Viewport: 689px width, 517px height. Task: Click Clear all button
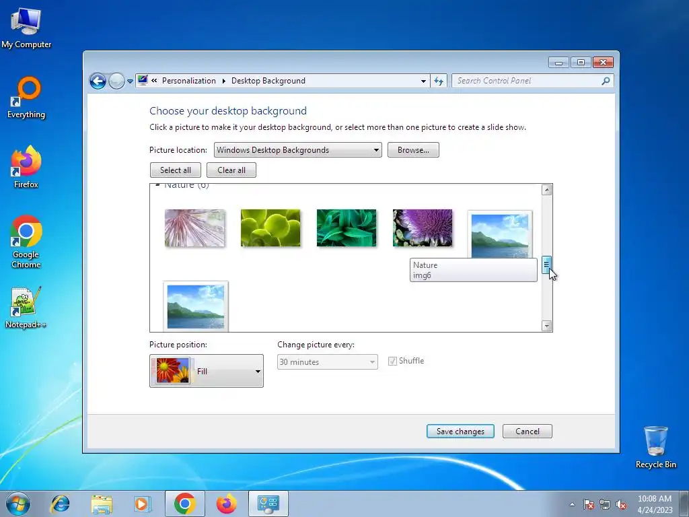tap(231, 170)
